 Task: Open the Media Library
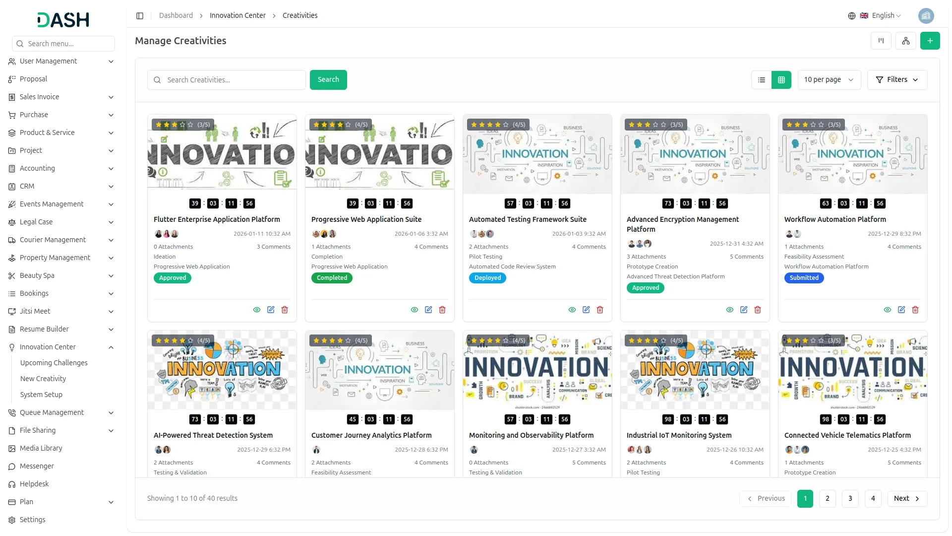40,448
